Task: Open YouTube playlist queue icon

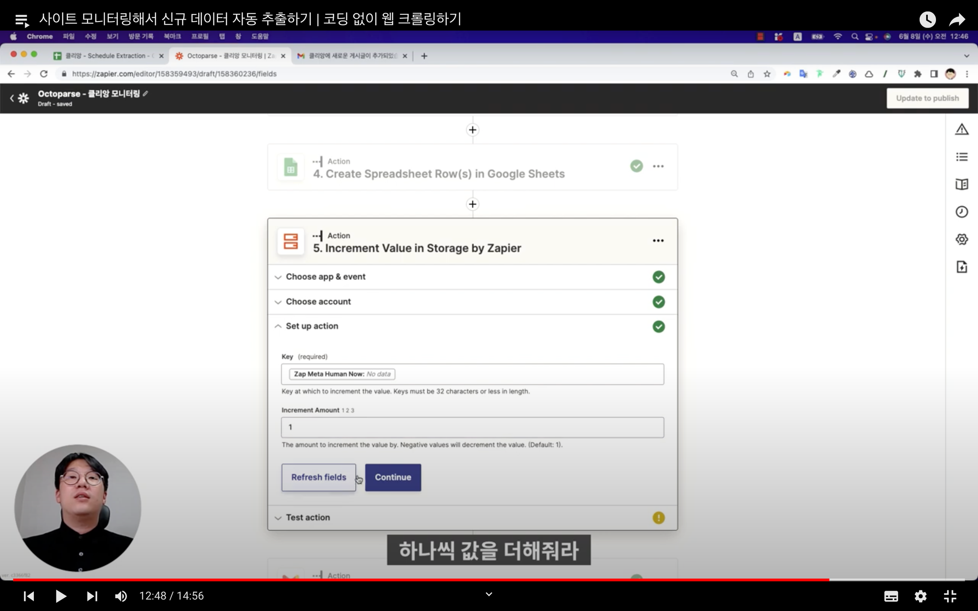Action: [22, 20]
